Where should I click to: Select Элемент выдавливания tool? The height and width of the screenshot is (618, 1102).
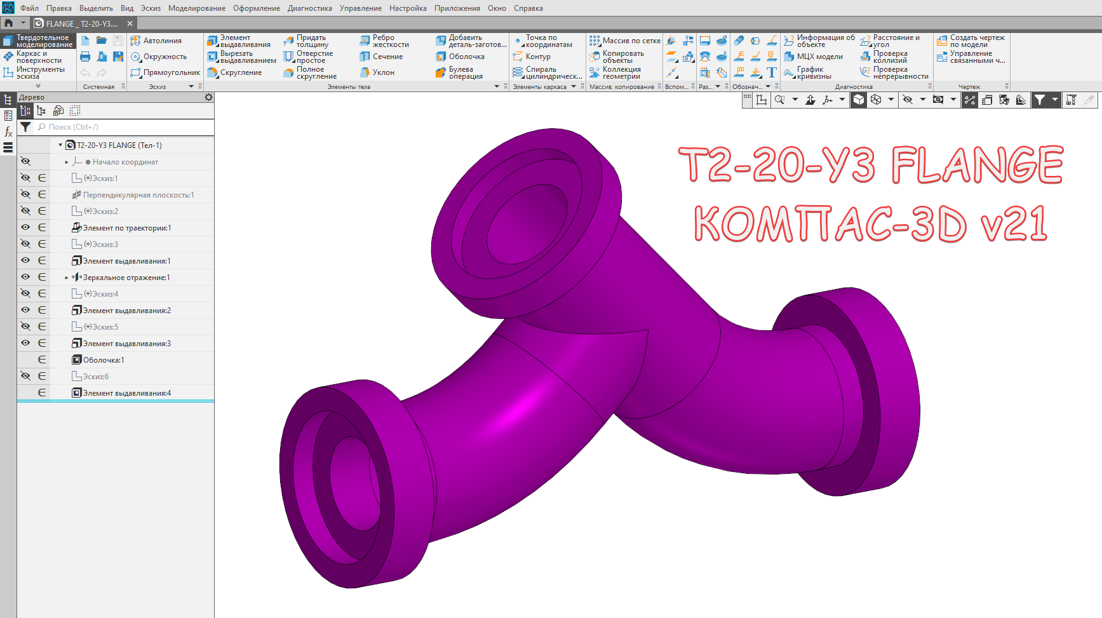pos(240,39)
